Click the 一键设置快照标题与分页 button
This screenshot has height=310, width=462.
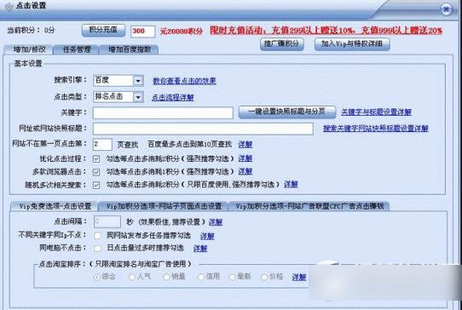coord(287,112)
